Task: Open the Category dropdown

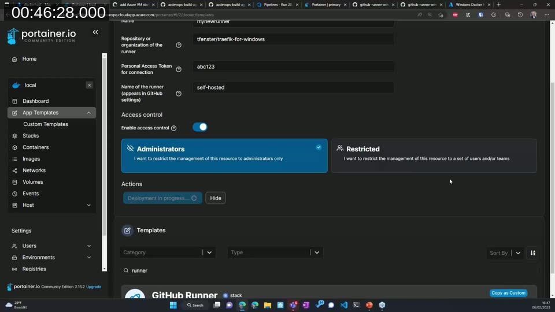Action: click(x=168, y=252)
